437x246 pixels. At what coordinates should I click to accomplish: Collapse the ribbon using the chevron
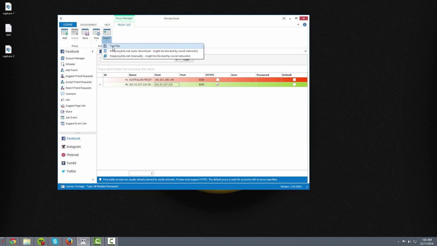(298, 25)
